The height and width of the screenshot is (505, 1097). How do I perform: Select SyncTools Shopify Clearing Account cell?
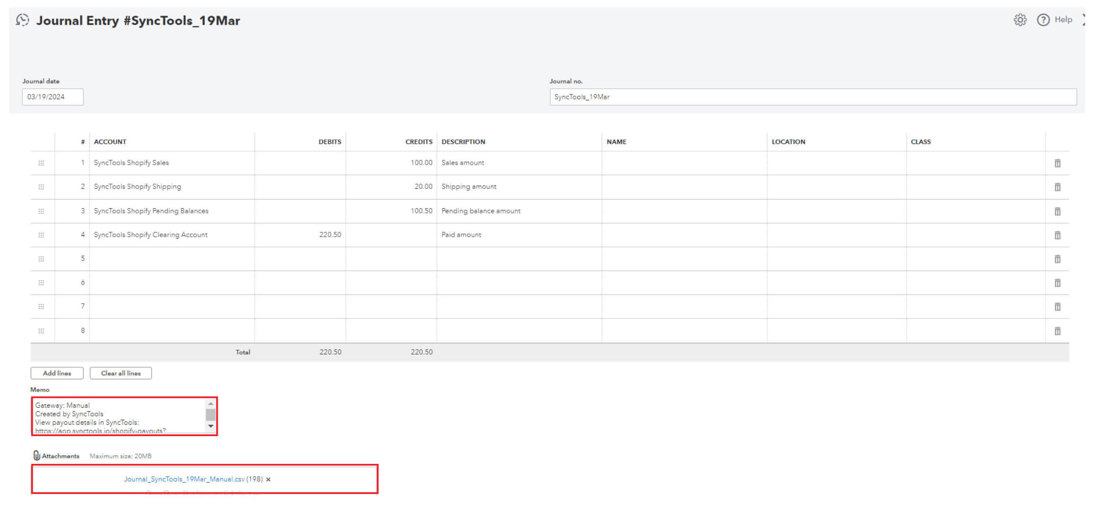[x=172, y=235]
